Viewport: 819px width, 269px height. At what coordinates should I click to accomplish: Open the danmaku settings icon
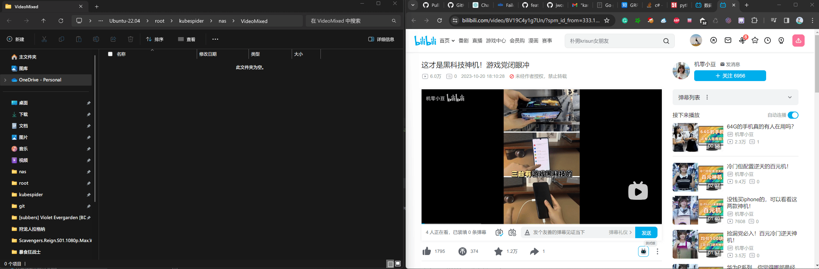pyautogui.click(x=512, y=232)
